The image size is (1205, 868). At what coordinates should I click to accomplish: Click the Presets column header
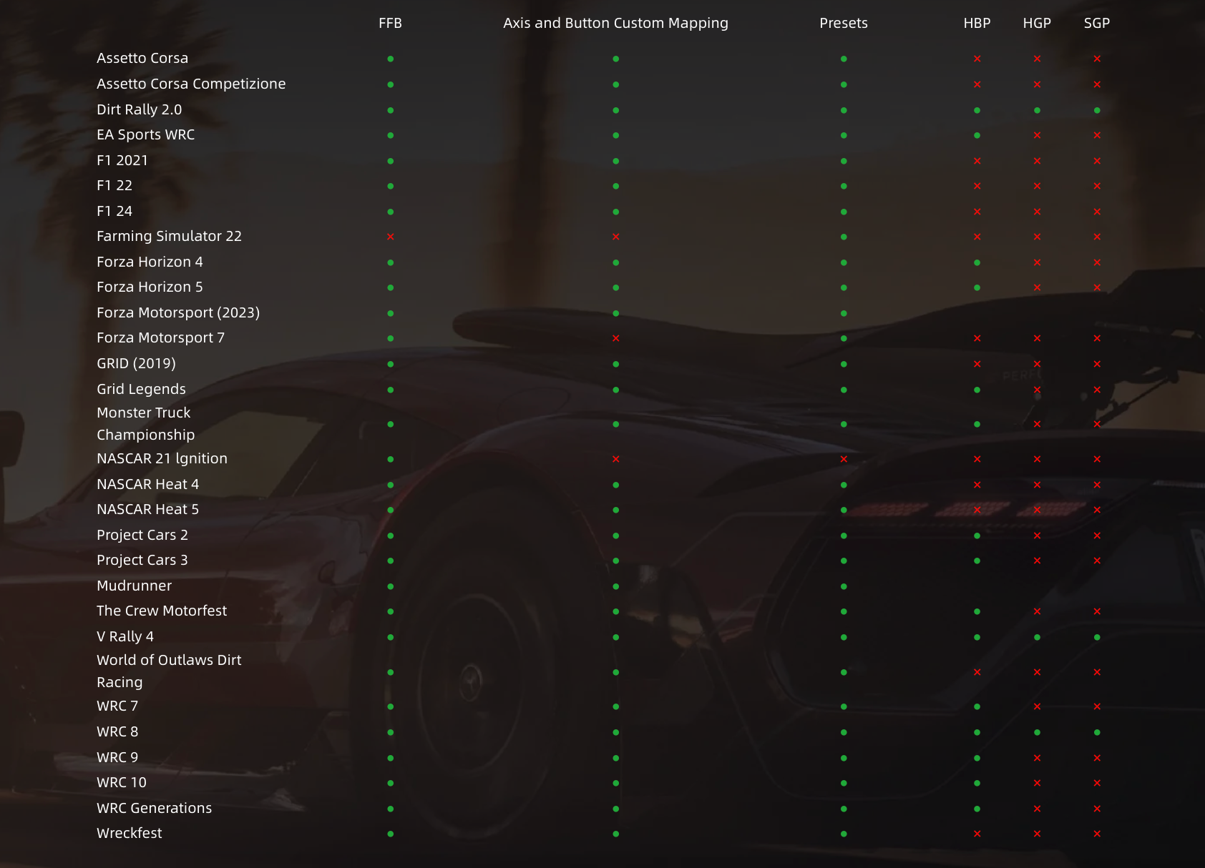(843, 23)
